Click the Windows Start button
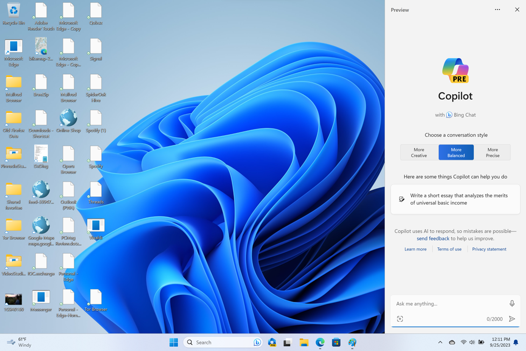 click(173, 343)
